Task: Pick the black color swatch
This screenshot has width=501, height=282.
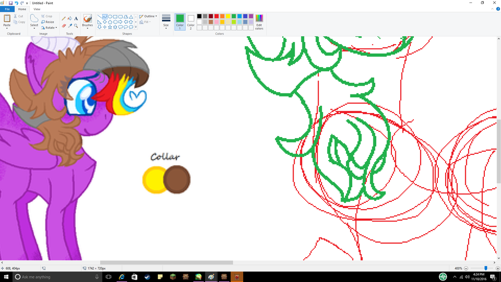Action: (x=200, y=16)
